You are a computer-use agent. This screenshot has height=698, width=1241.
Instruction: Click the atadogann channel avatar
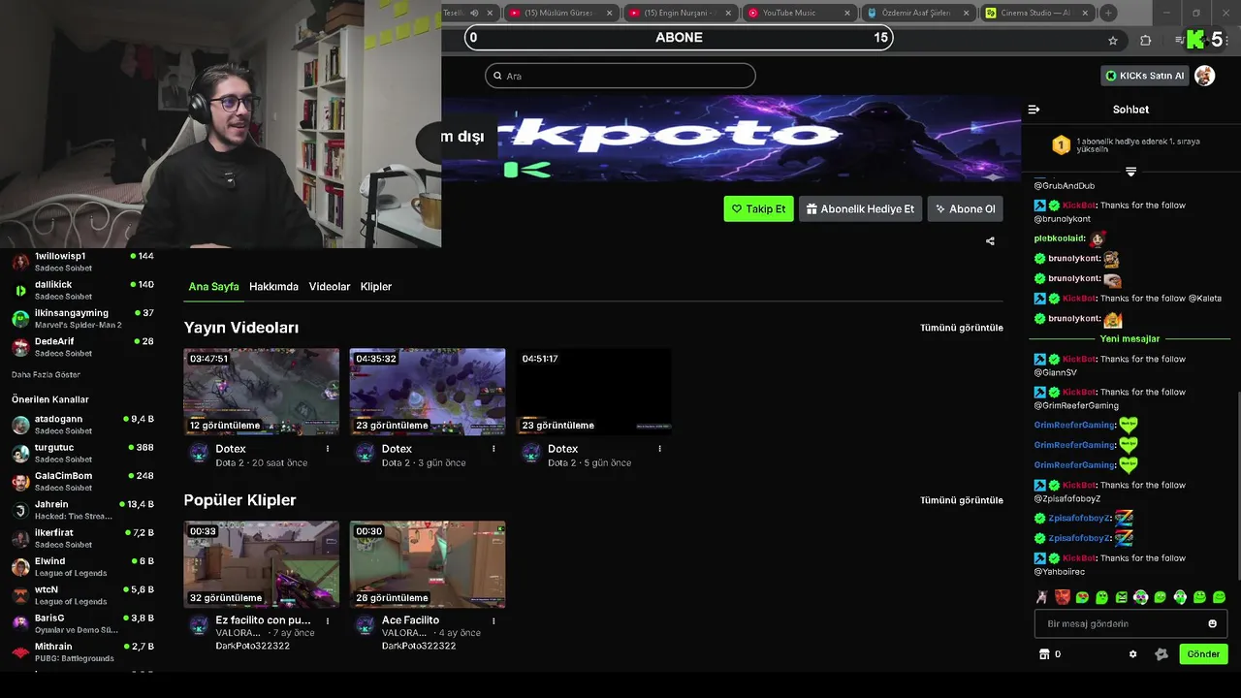pyautogui.click(x=20, y=425)
